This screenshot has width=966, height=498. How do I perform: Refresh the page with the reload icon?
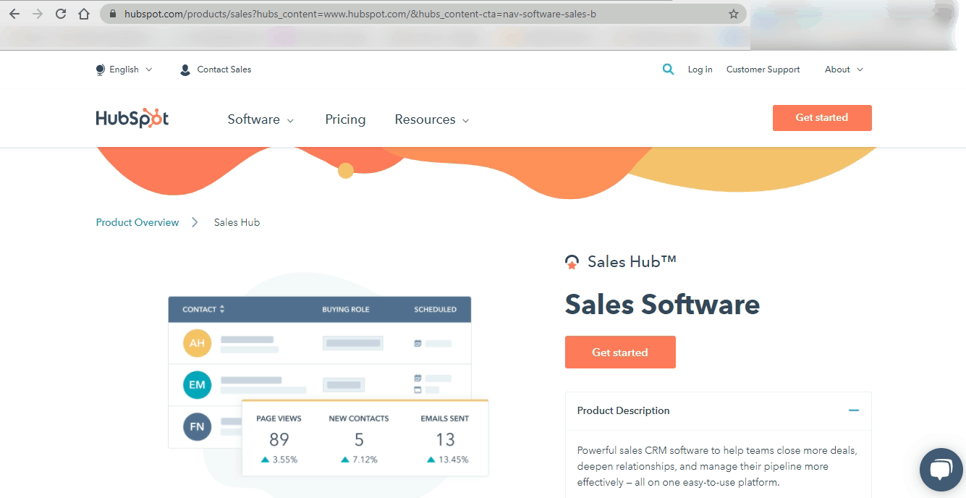tap(60, 13)
